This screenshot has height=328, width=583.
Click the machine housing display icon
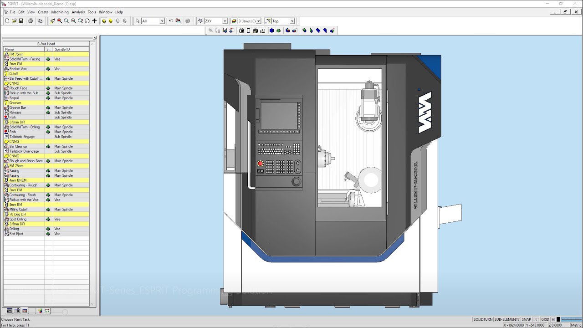tap(241, 31)
